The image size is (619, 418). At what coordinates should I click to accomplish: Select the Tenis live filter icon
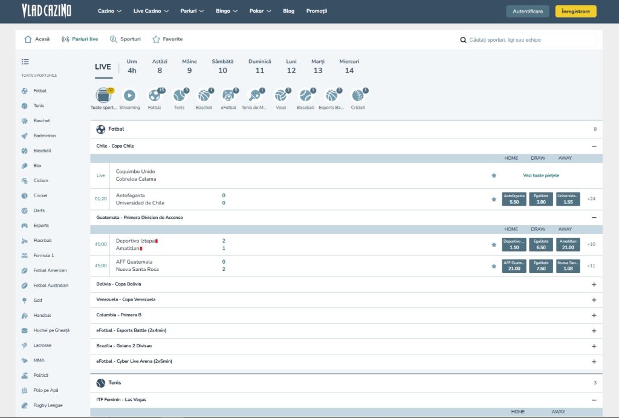click(x=179, y=96)
